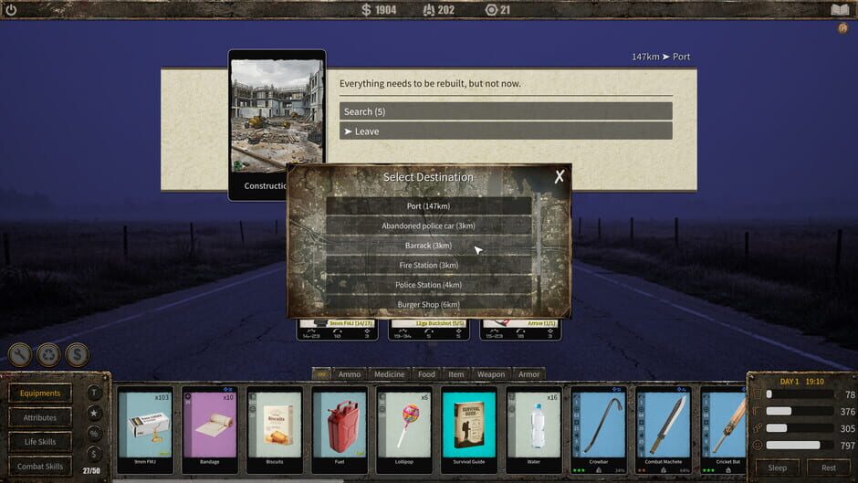Choose Abandoned police car (3km) destination

(428, 226)
